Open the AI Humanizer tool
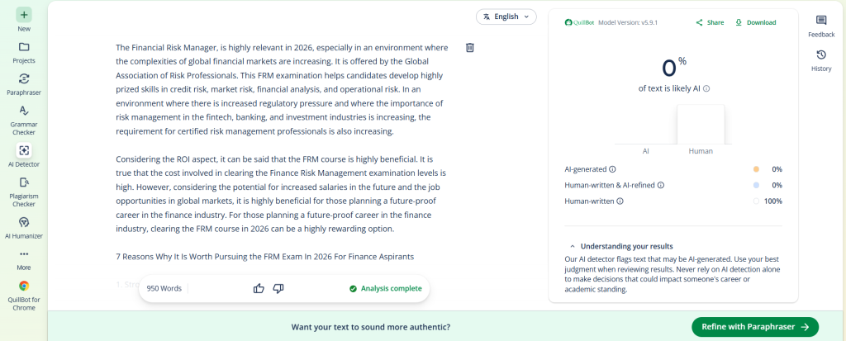Image resolution: width=846 pixels, height=341 pixels. pos(24,222)
